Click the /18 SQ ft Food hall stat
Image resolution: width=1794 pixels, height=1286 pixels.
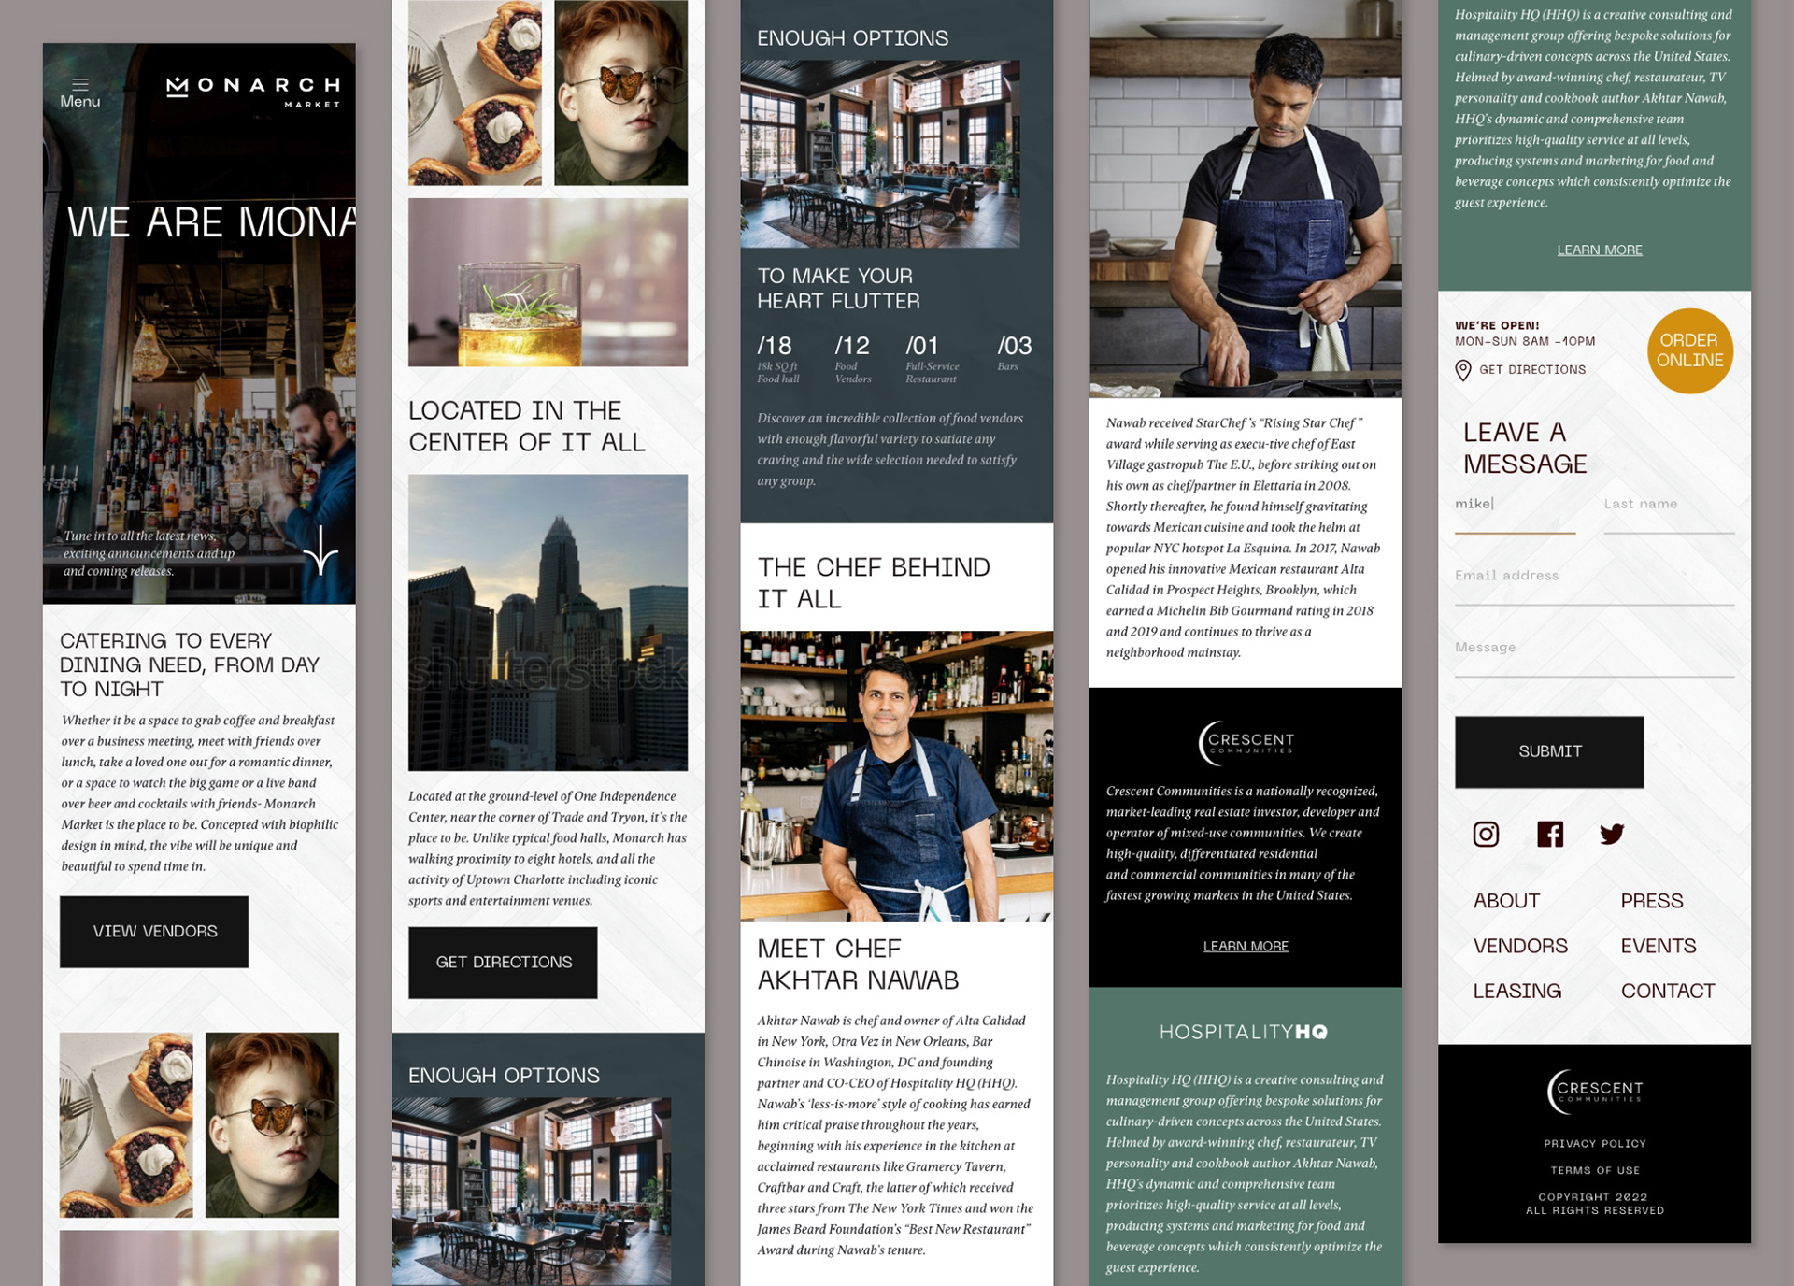click(x=778, y=360)
